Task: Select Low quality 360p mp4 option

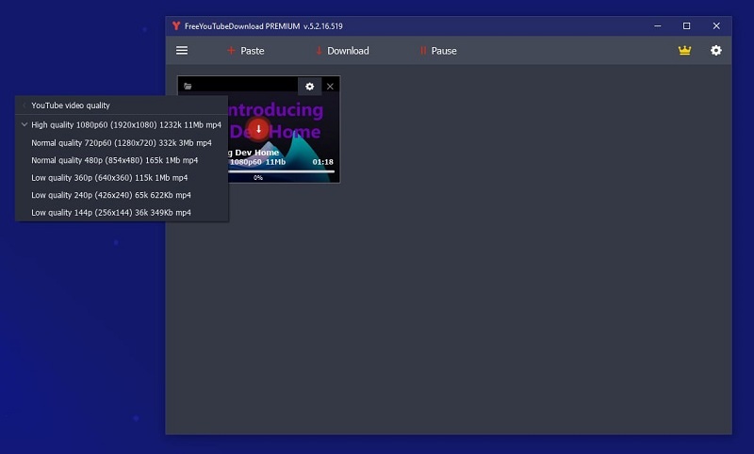Action: (122, 178)
